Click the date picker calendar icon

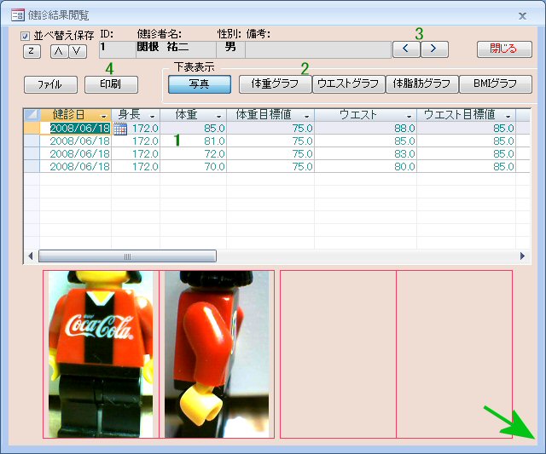click(120, 129)
